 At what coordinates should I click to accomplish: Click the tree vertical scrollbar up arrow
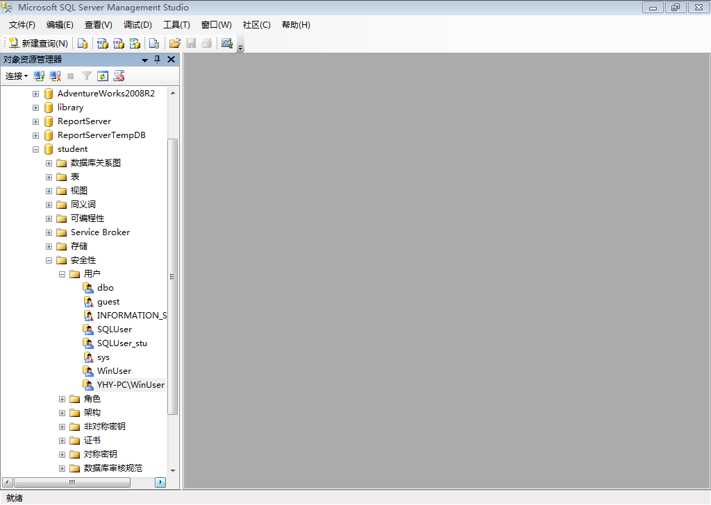pos(173,93)
